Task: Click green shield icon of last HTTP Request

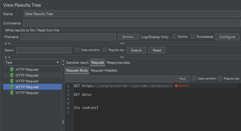Action: 12,93
